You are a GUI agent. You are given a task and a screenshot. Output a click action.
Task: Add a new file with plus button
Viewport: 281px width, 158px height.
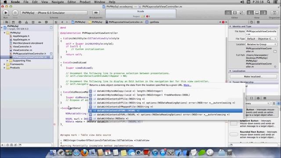(x=2, y=145)
